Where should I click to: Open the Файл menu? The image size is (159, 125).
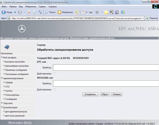pos(4,7)
